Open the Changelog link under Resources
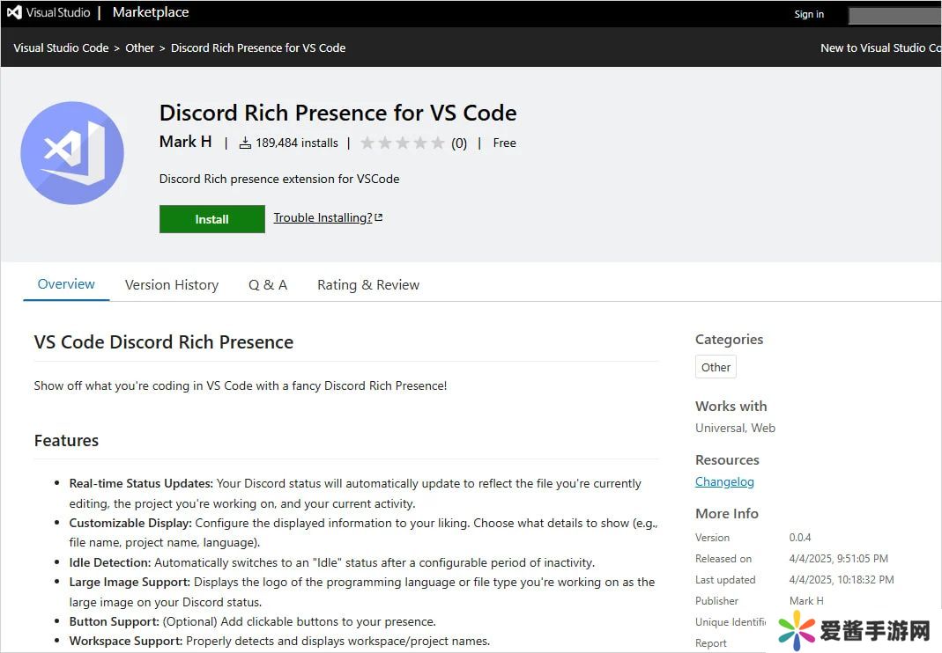 (x=724, y=482)
